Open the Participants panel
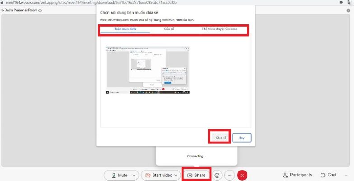The width and height of the screenshot is (354, 181). pos(297,175)
